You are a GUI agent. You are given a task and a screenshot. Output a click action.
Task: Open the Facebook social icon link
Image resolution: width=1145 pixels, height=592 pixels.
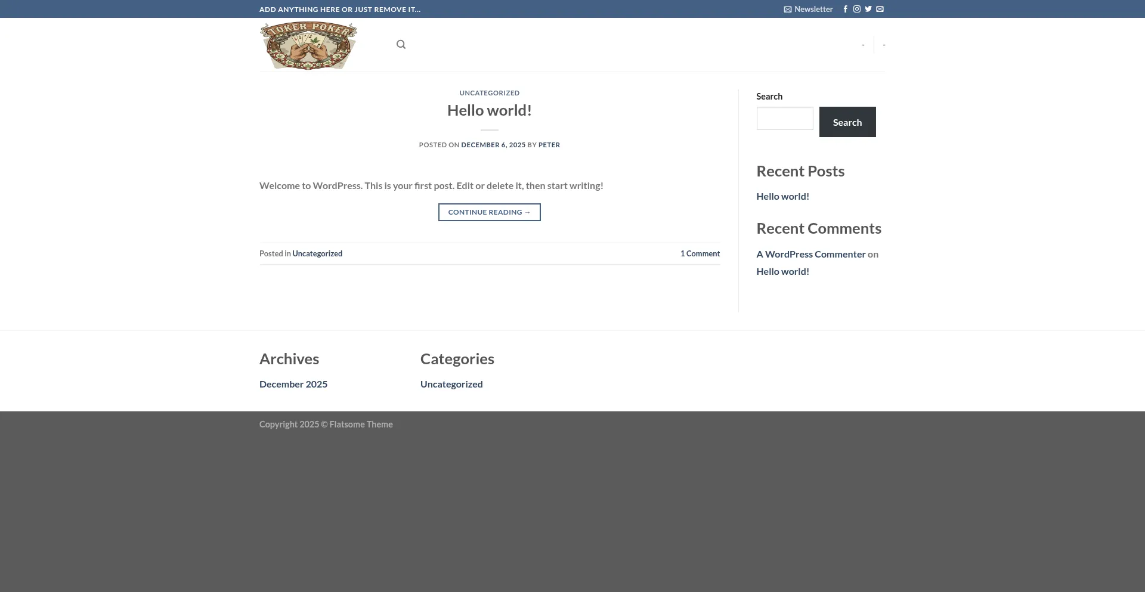845,9
